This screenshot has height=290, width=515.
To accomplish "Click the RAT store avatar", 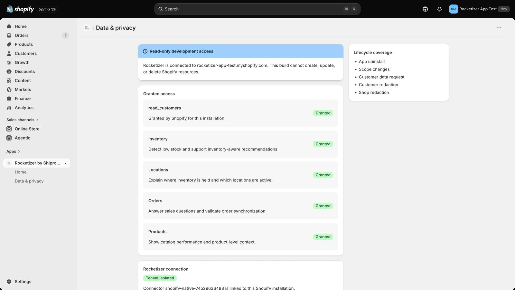I will (454, 9).
